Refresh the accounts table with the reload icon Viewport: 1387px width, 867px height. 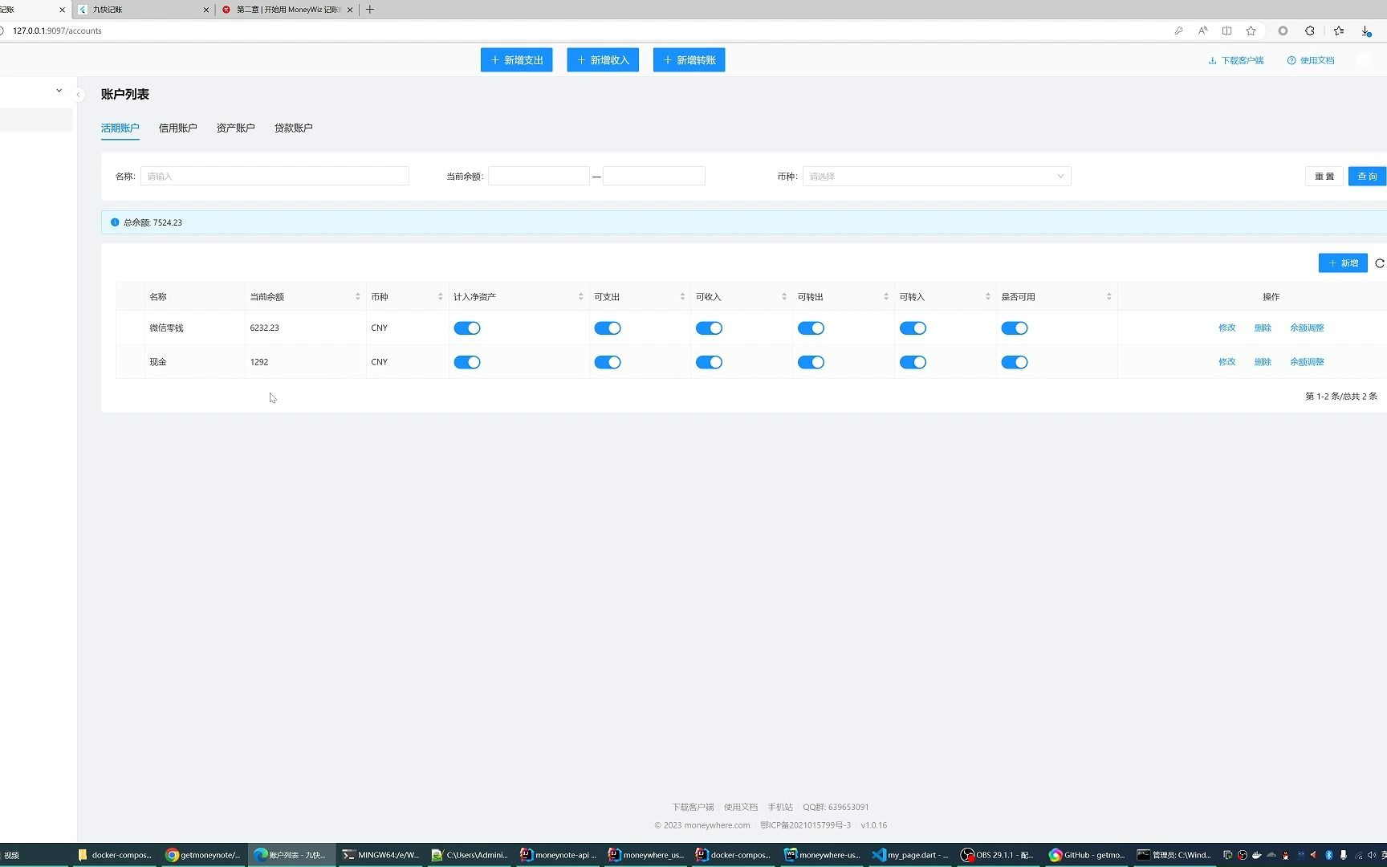1380,263
